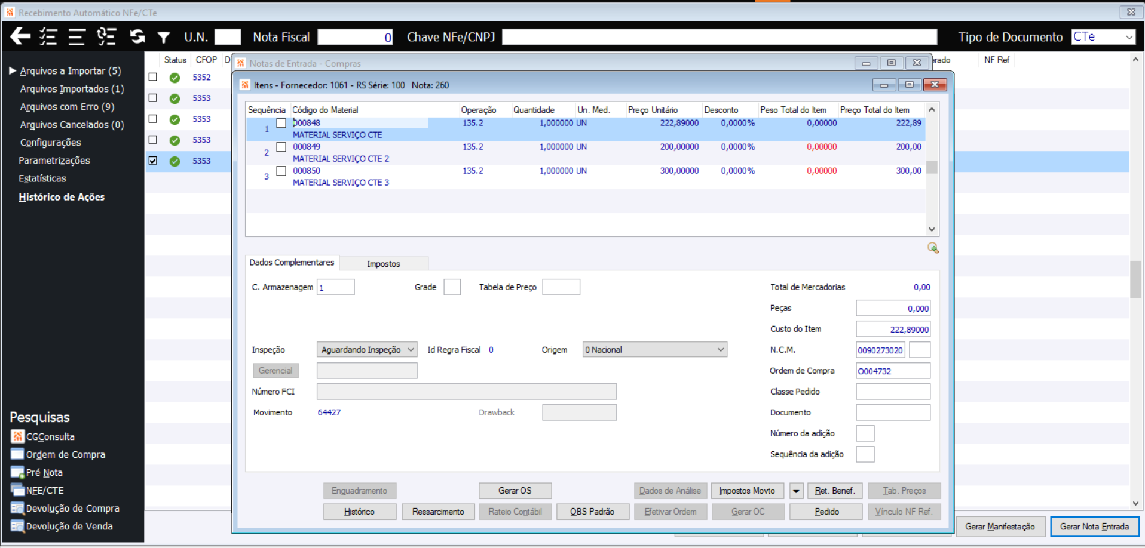Click the refresh arrows toolbar icon
The image size is (1145, 548).
pyautogui.click(x=137, y=36)
